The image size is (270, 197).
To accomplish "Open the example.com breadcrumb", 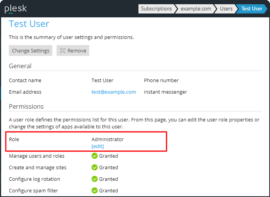I will click(x=195, y=8).
